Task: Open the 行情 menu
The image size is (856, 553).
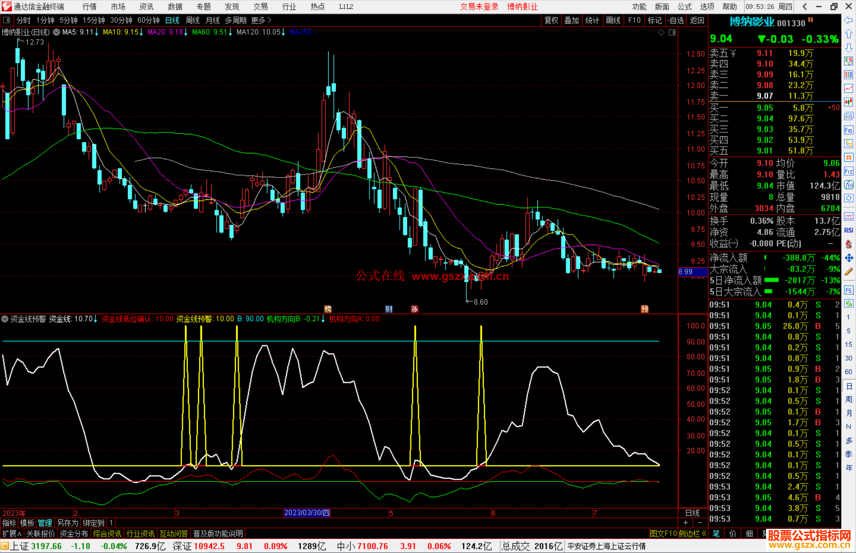Action: point(89,7)
